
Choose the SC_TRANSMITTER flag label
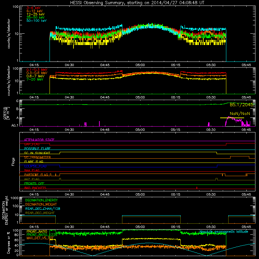pos(37,157)
